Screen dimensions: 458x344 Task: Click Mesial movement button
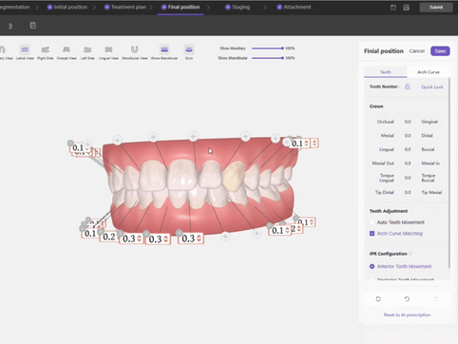[x=388, y=136]
